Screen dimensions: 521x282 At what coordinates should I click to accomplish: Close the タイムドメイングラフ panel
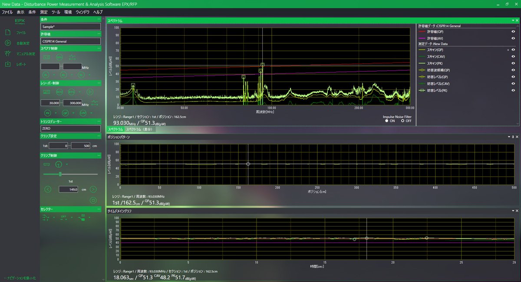pyautogui.click(x=517, y=211)
